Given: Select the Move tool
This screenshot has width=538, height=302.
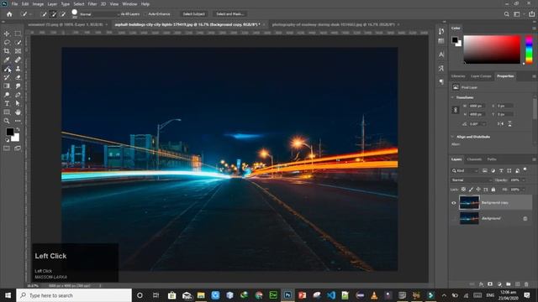Looking at the screenshot, I should (x=7, y=34).
